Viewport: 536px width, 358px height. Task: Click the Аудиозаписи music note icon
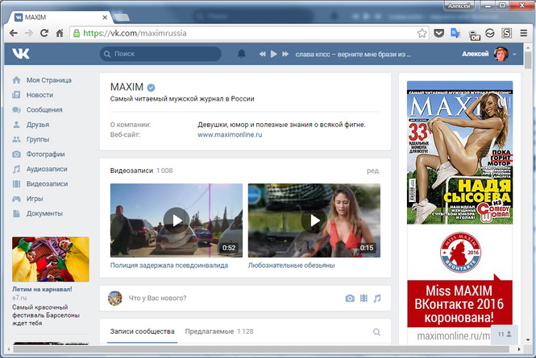pos(16,169)
